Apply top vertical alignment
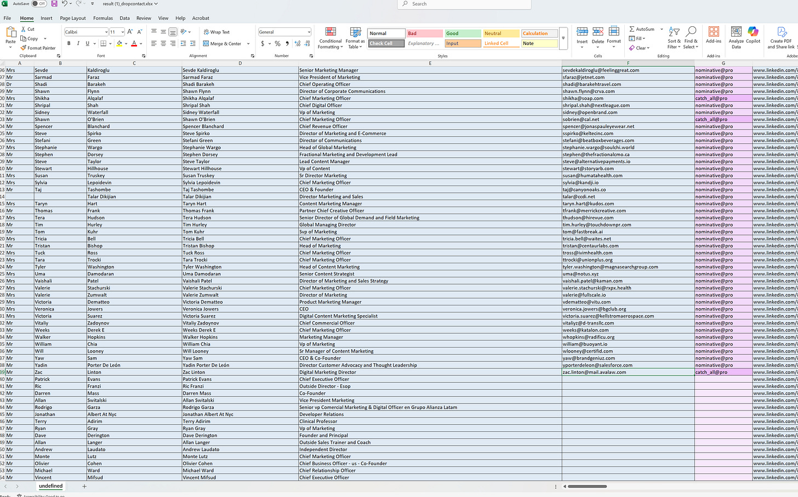The height and width of the screenshot is (497, 798). 154,32
